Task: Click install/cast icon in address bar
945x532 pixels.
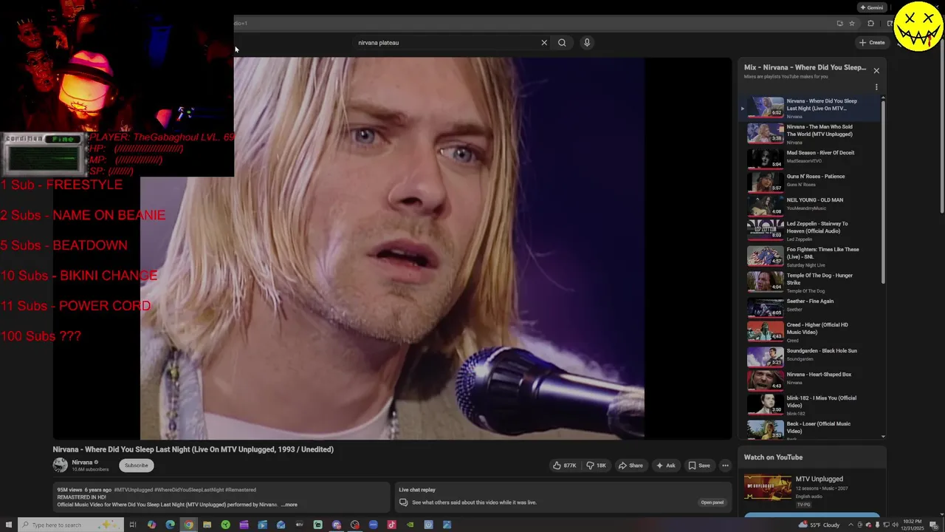Action: click(840, 24)
